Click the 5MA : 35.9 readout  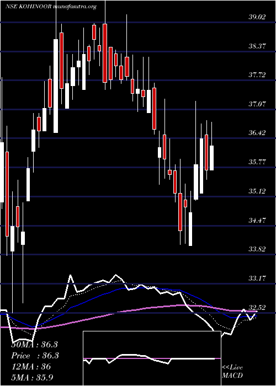(x=33, y=377)
